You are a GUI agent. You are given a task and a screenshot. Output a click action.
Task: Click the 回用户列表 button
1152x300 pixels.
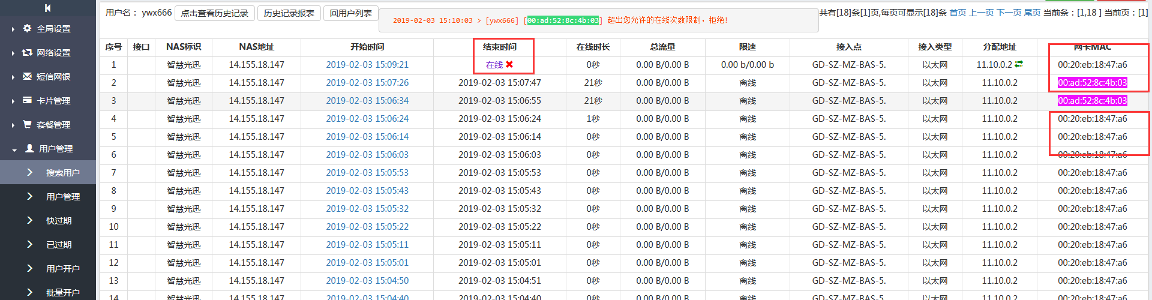point(350,13)
